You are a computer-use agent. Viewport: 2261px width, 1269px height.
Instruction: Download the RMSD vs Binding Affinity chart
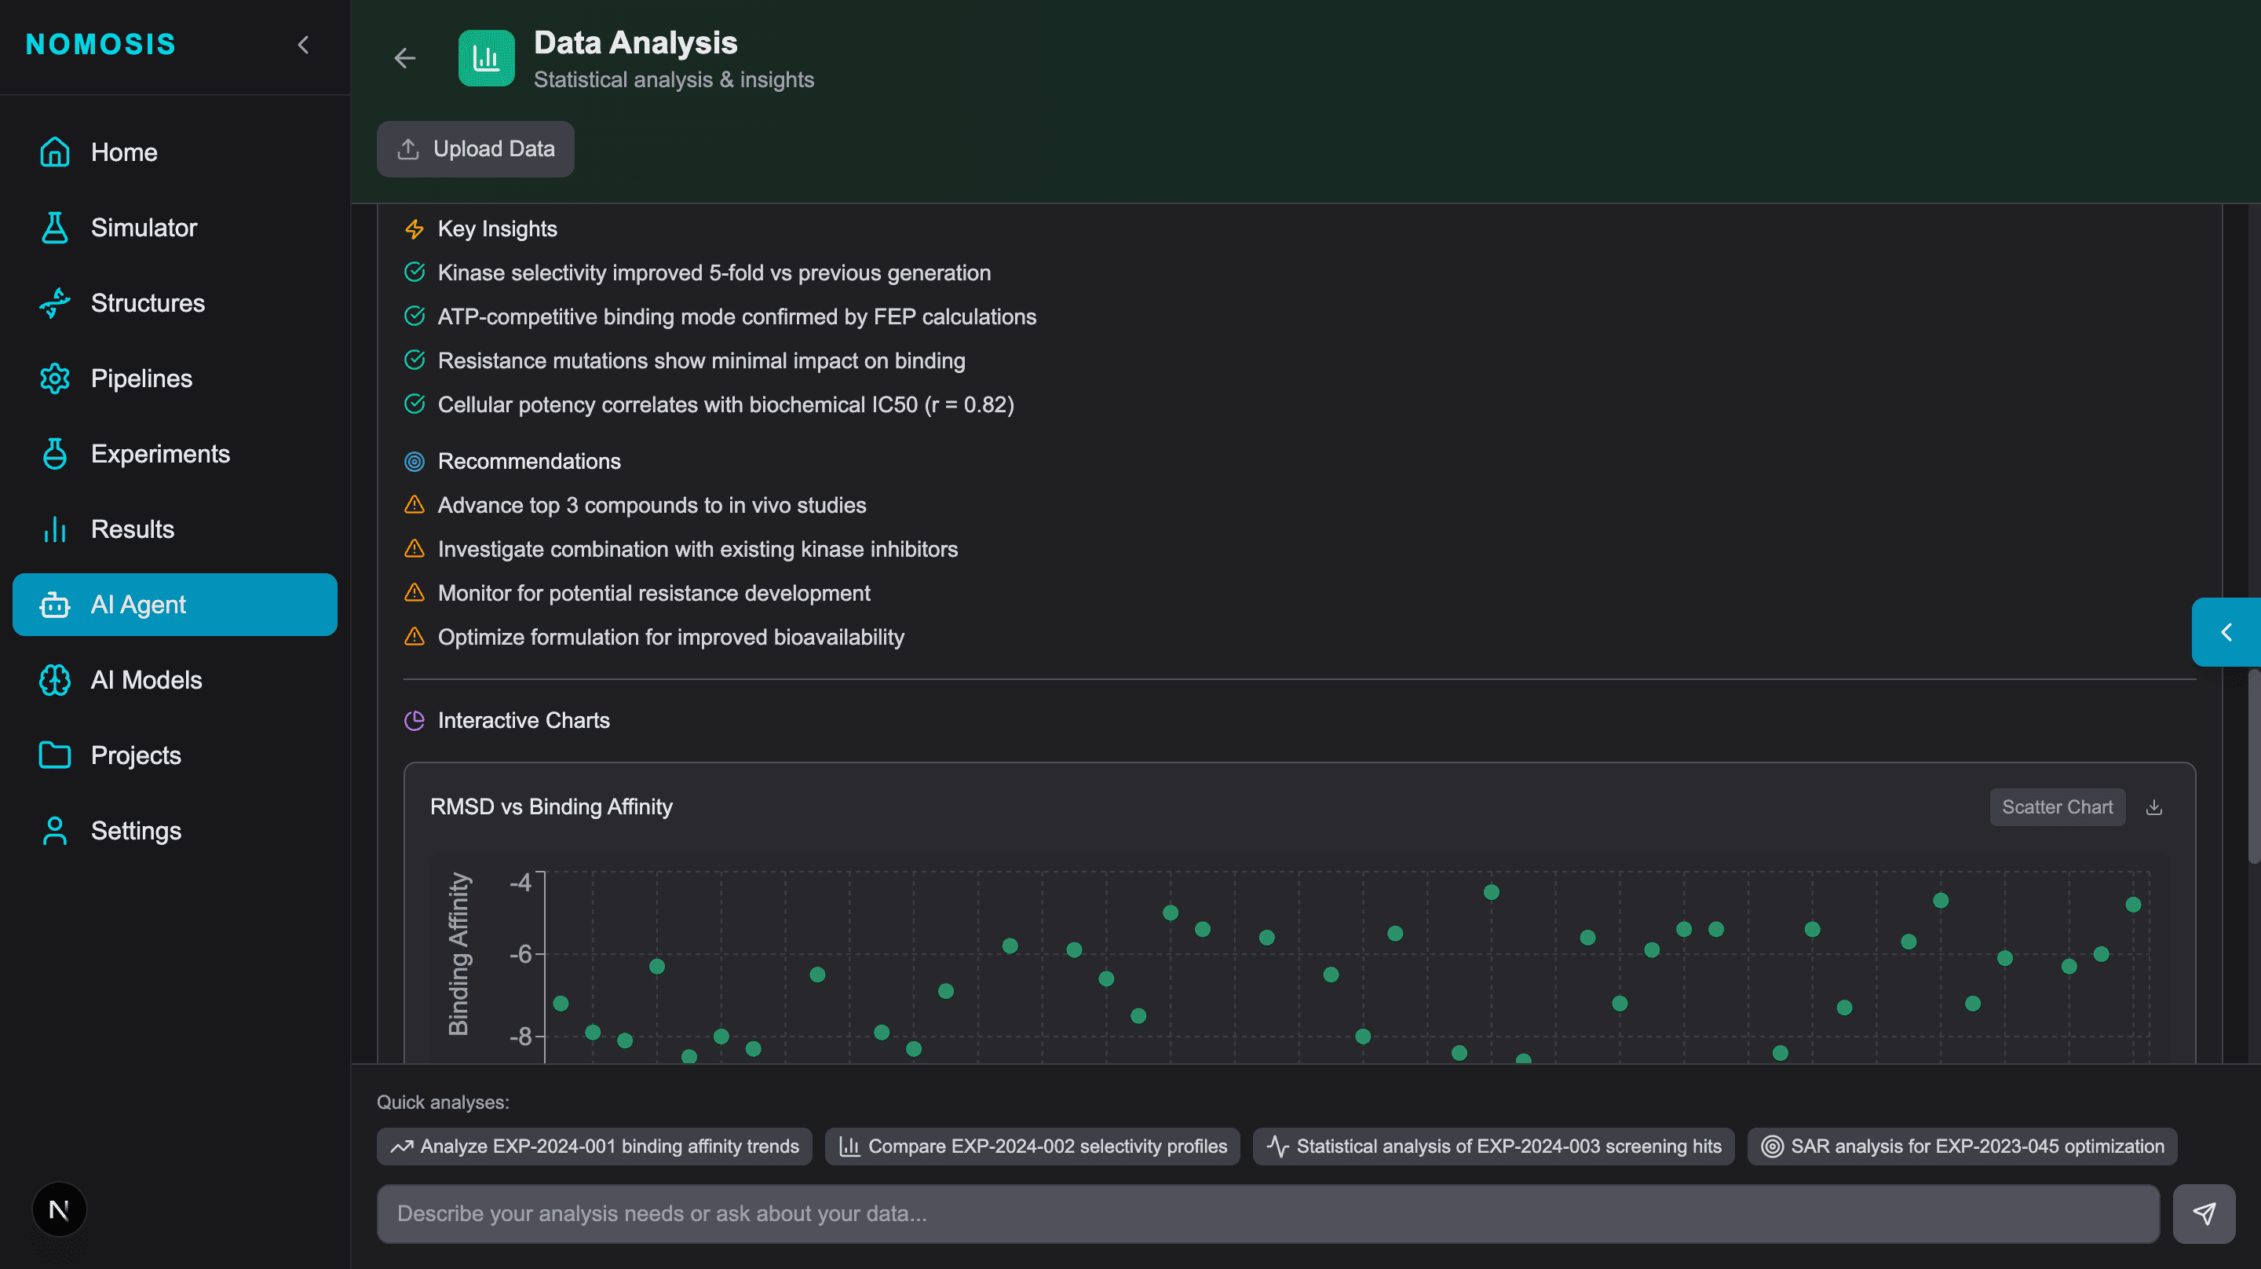coord(2155,806)
